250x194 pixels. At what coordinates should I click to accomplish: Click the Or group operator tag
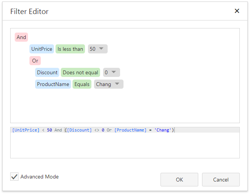click(35, 61)
